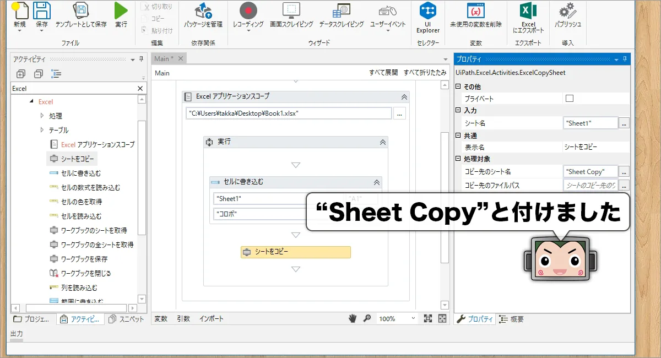661x358 pixels.
Task: Click the ユーザーイベント icon
Action: pos(388,10)
